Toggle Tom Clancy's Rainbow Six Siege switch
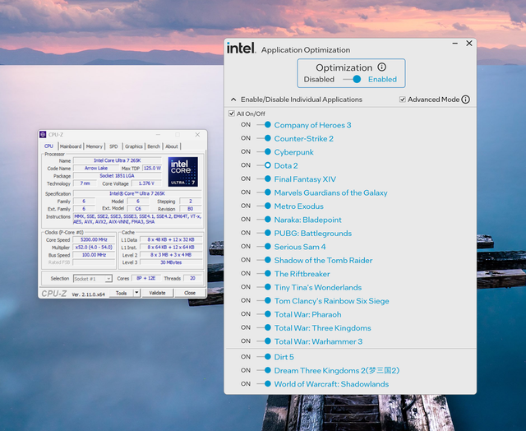The image size is (526, 431). click(x=264, y=301)
